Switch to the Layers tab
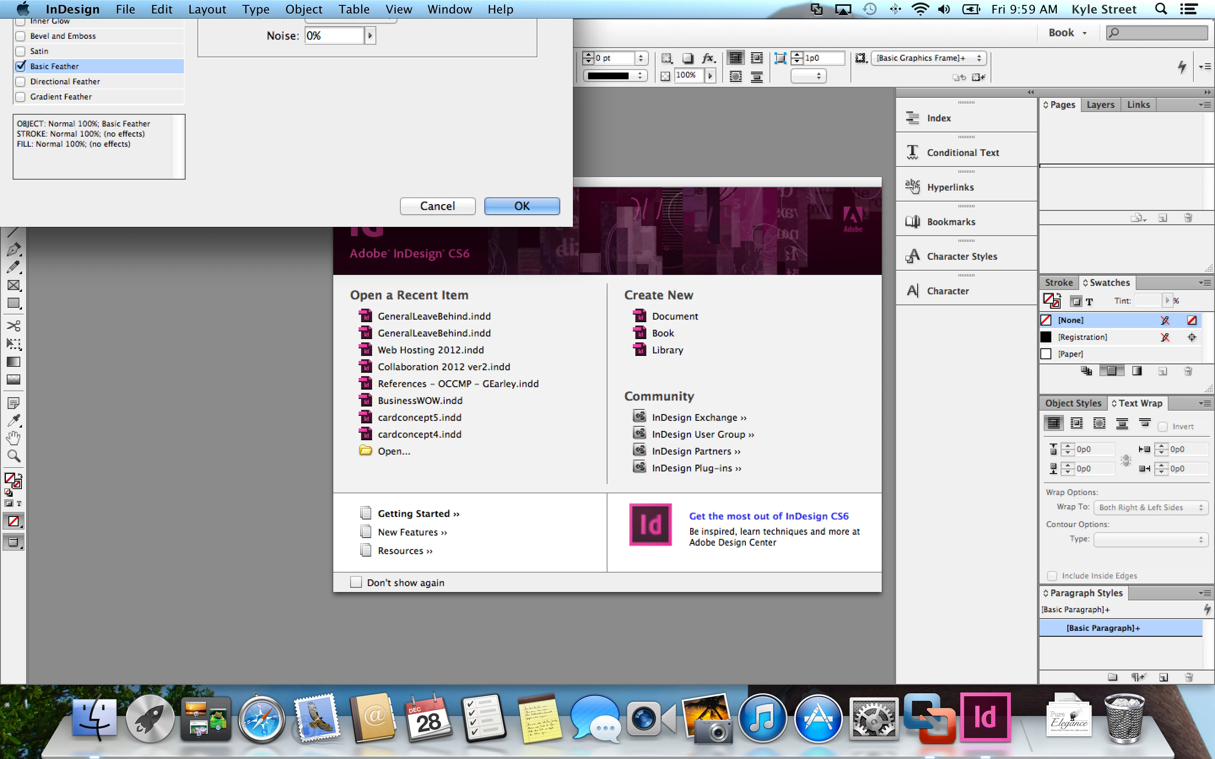 (1100, 105)
